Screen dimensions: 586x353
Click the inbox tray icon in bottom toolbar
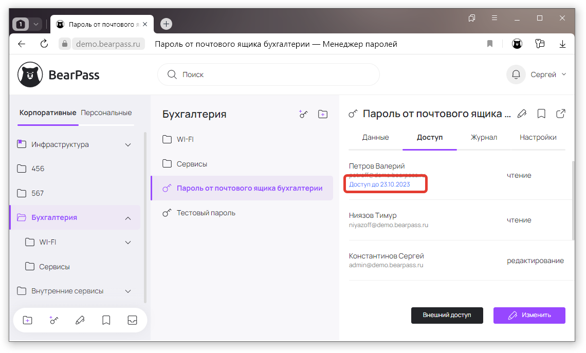tap(132, 320)
